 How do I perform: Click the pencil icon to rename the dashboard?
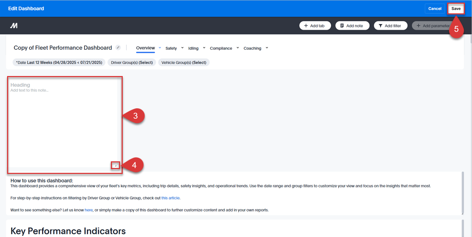(118, 47)
